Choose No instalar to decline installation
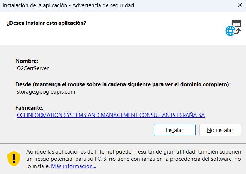246x174 pixels. coord(220,130)
